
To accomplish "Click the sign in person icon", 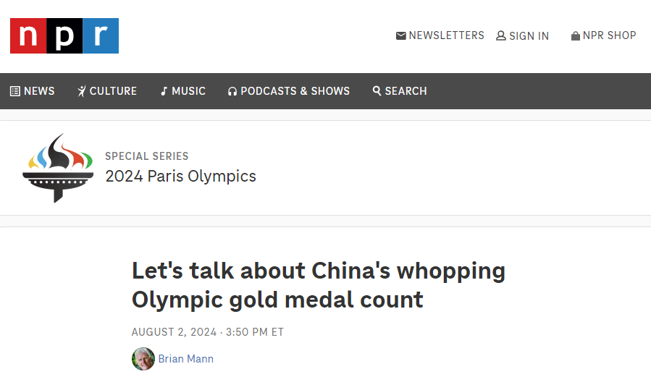I will coord(500,35).
